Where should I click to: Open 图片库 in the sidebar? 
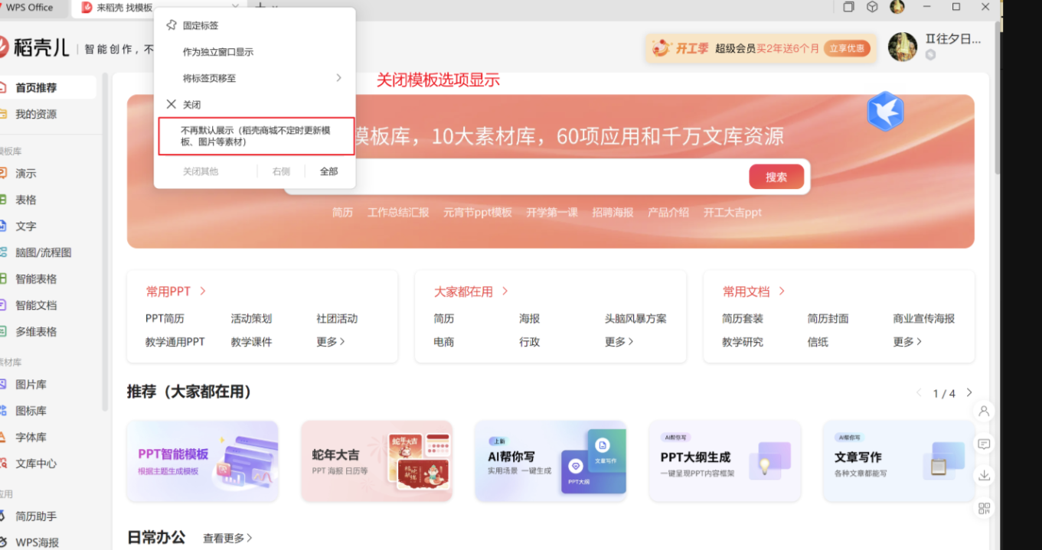click(x=31, y=385)
